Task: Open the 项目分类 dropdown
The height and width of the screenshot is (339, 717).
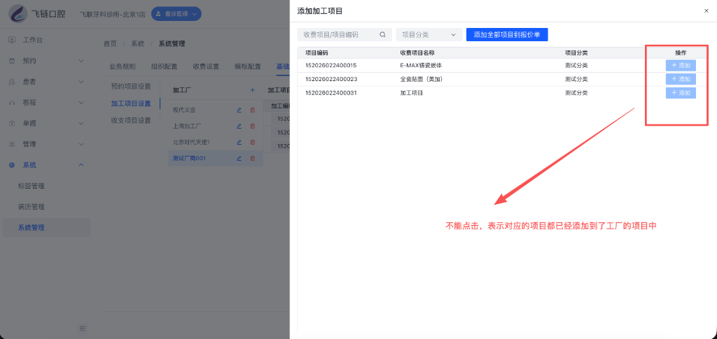Action: point(429,35)
